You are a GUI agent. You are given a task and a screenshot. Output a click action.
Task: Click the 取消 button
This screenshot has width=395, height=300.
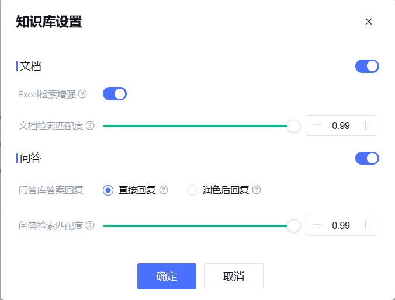click(234, 277)
